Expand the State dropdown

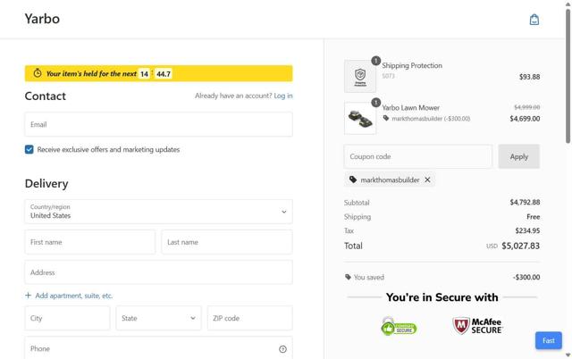(159, 318)
